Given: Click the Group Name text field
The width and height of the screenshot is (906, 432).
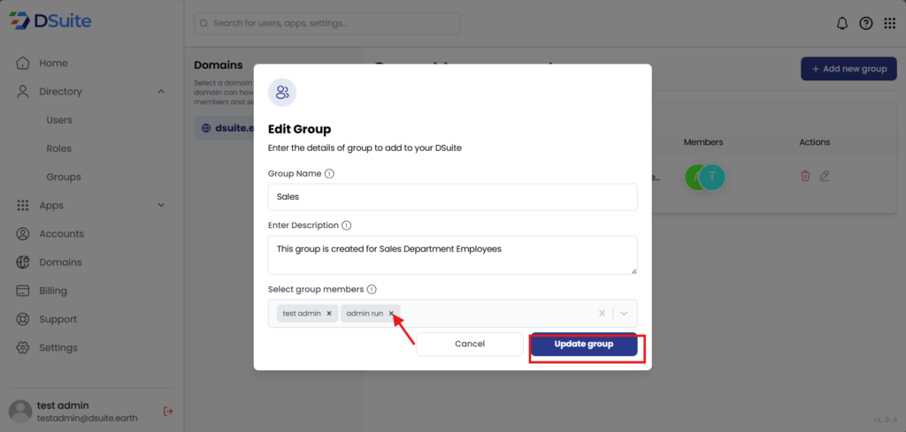Looking at the screenshot, I should point(452,197).
